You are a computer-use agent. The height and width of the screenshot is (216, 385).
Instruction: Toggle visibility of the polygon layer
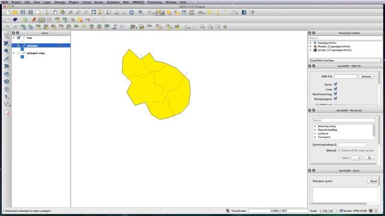pyautogui.click(x=19, y=46)
